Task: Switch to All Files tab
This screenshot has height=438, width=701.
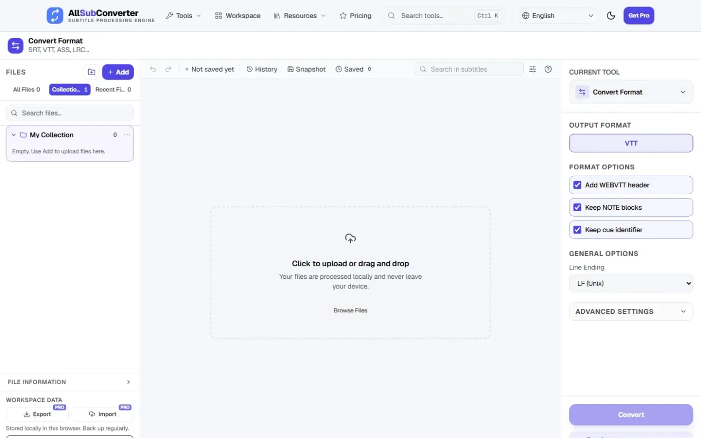Action: [27, 90]
